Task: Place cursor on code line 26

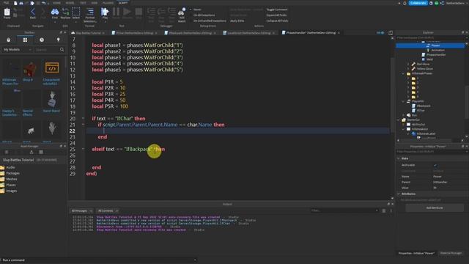Action: [x=237, y=155]
